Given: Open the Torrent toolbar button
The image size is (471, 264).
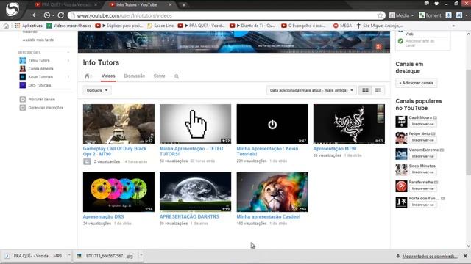Looking at the screenshot, I should tap(430, 15).
